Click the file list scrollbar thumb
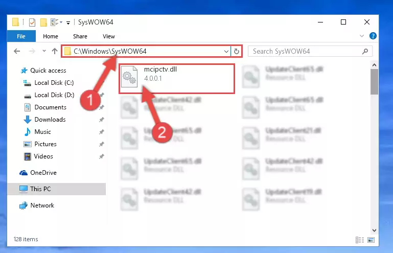The image size is (393, 253). click(x=374, y=82)
